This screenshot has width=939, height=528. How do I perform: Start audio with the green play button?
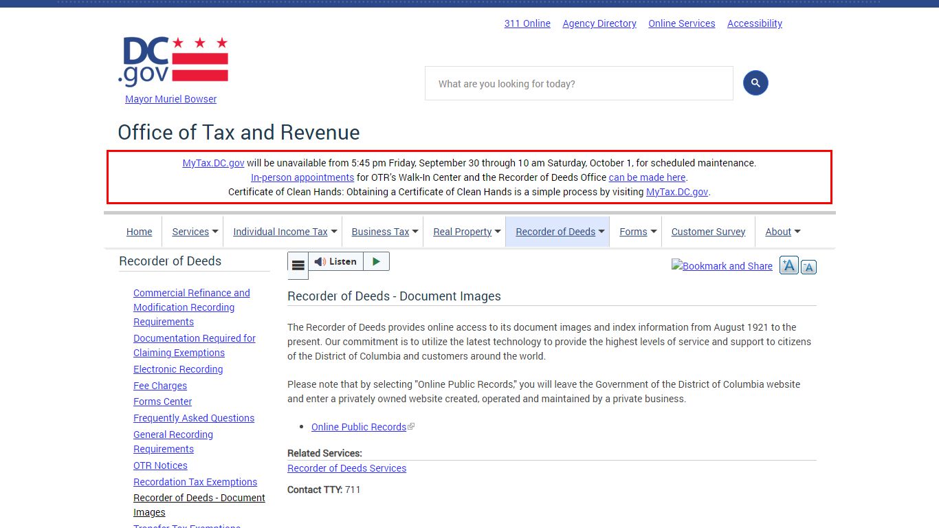coord(376,261)
